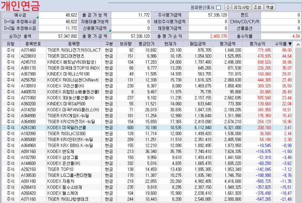The height and width of the screenshot is (203, 302).
Task: Select KINDEX 미국나스닥100 row
Action: click(147, 74)
